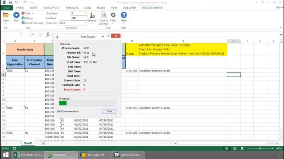The image size is (284, 159).
Task: Click the Insert Function fx icon
Action: tap(48, 34)
